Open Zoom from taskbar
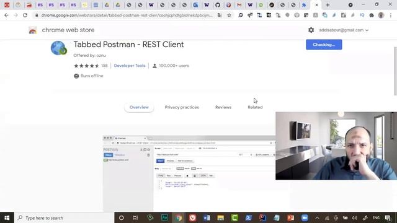 305,217
